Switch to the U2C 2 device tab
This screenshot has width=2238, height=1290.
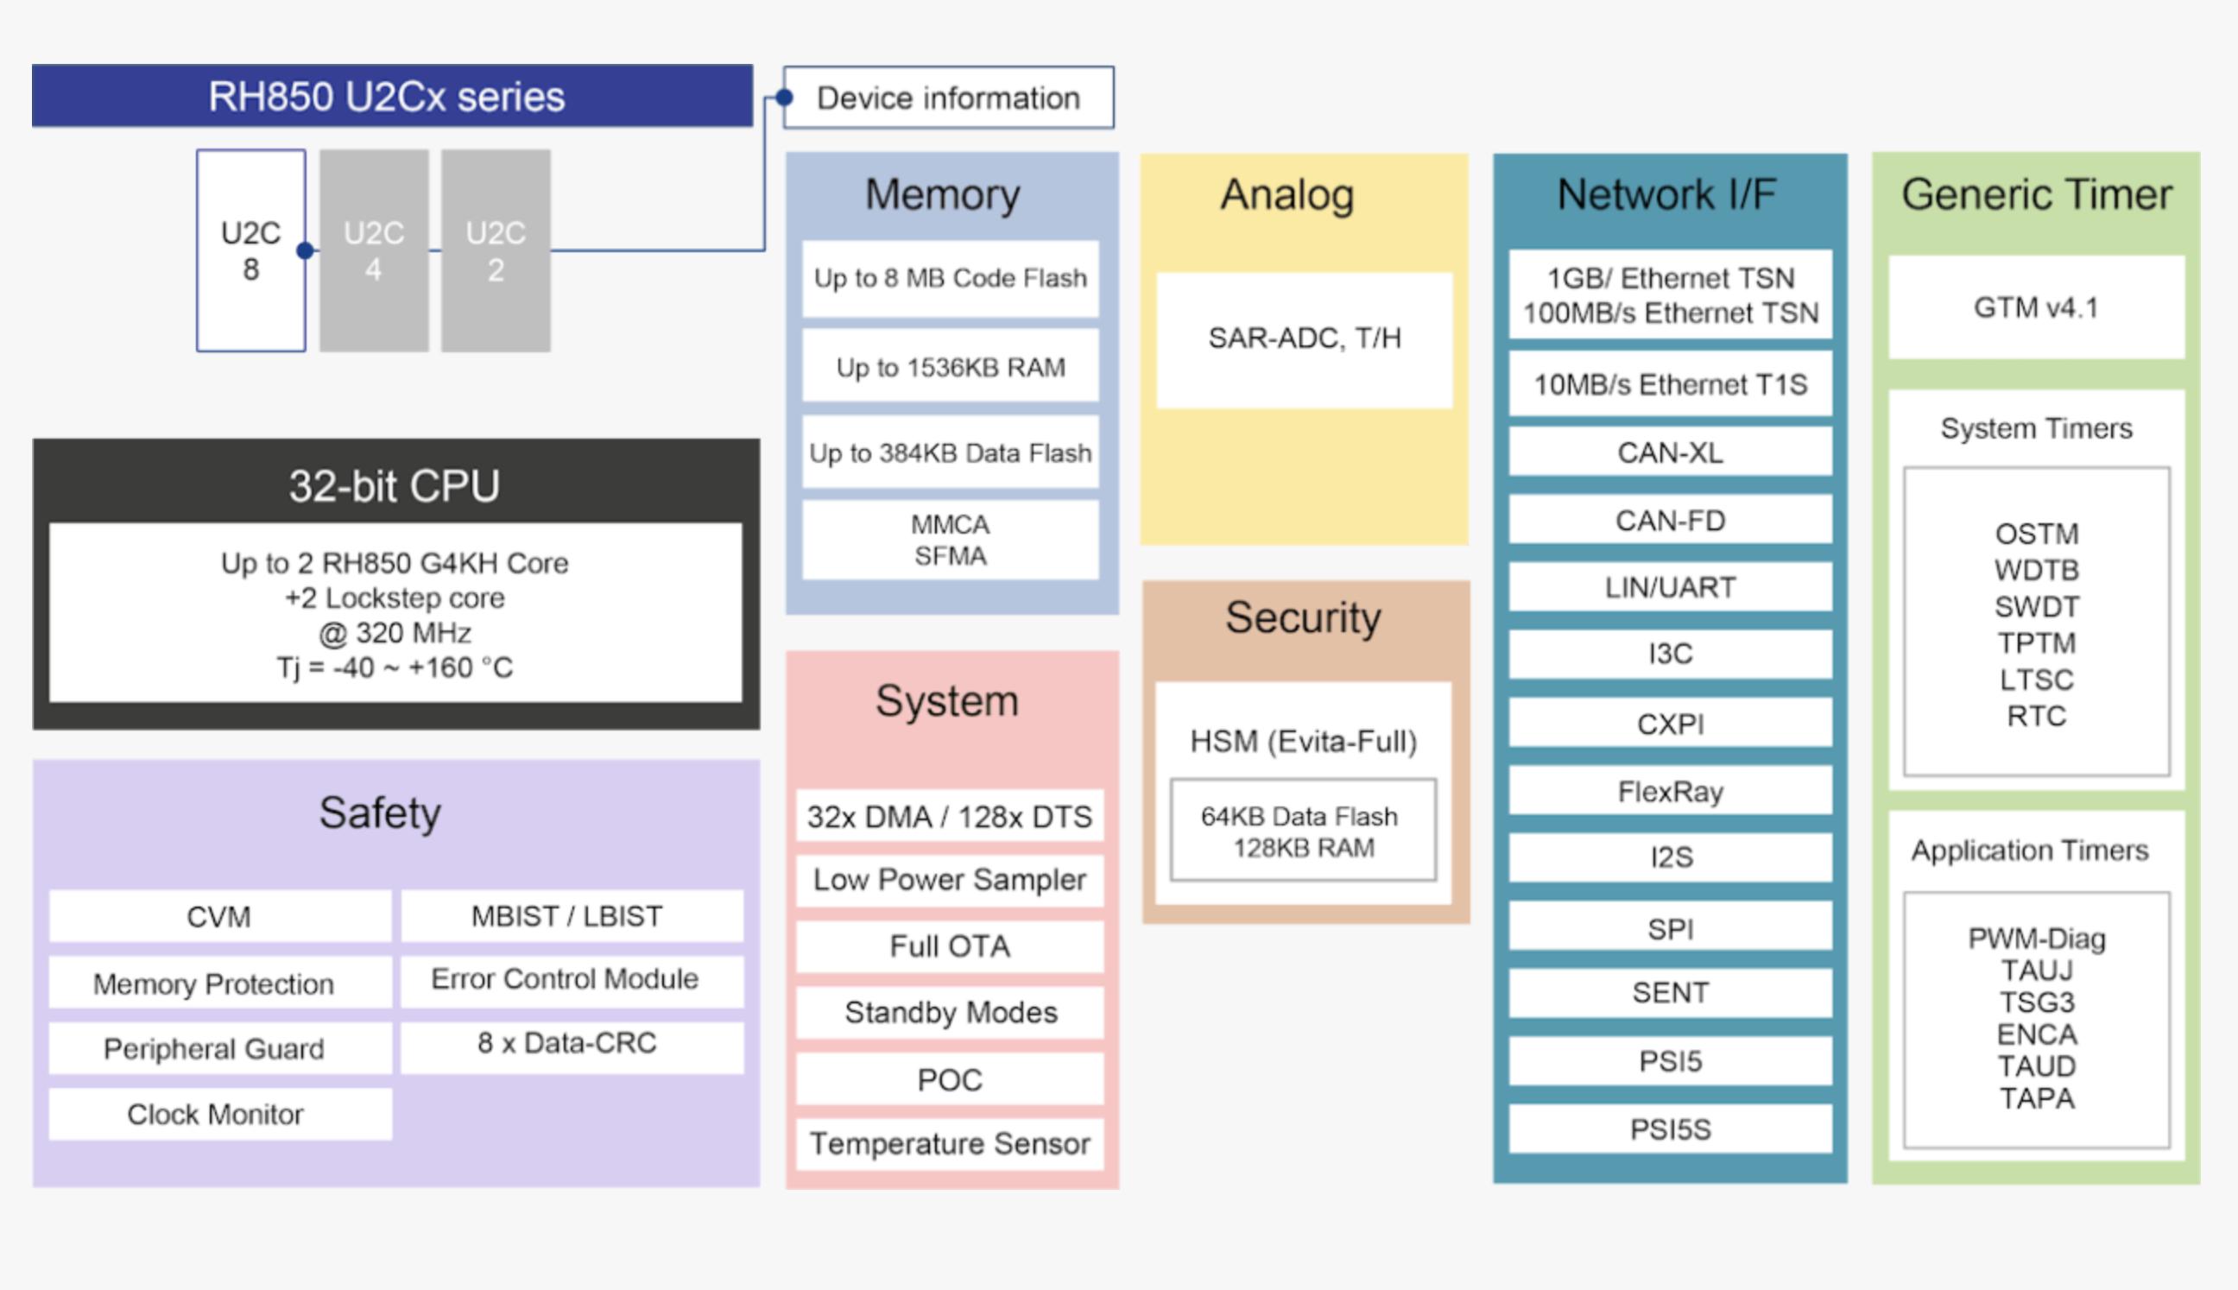496,250
